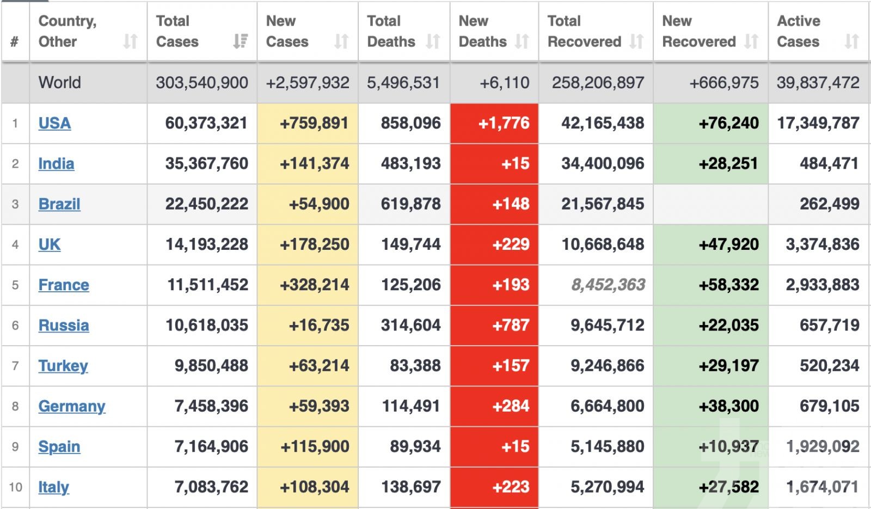Open the Spain country link
The image size is (871, 509).
point(59,447)
